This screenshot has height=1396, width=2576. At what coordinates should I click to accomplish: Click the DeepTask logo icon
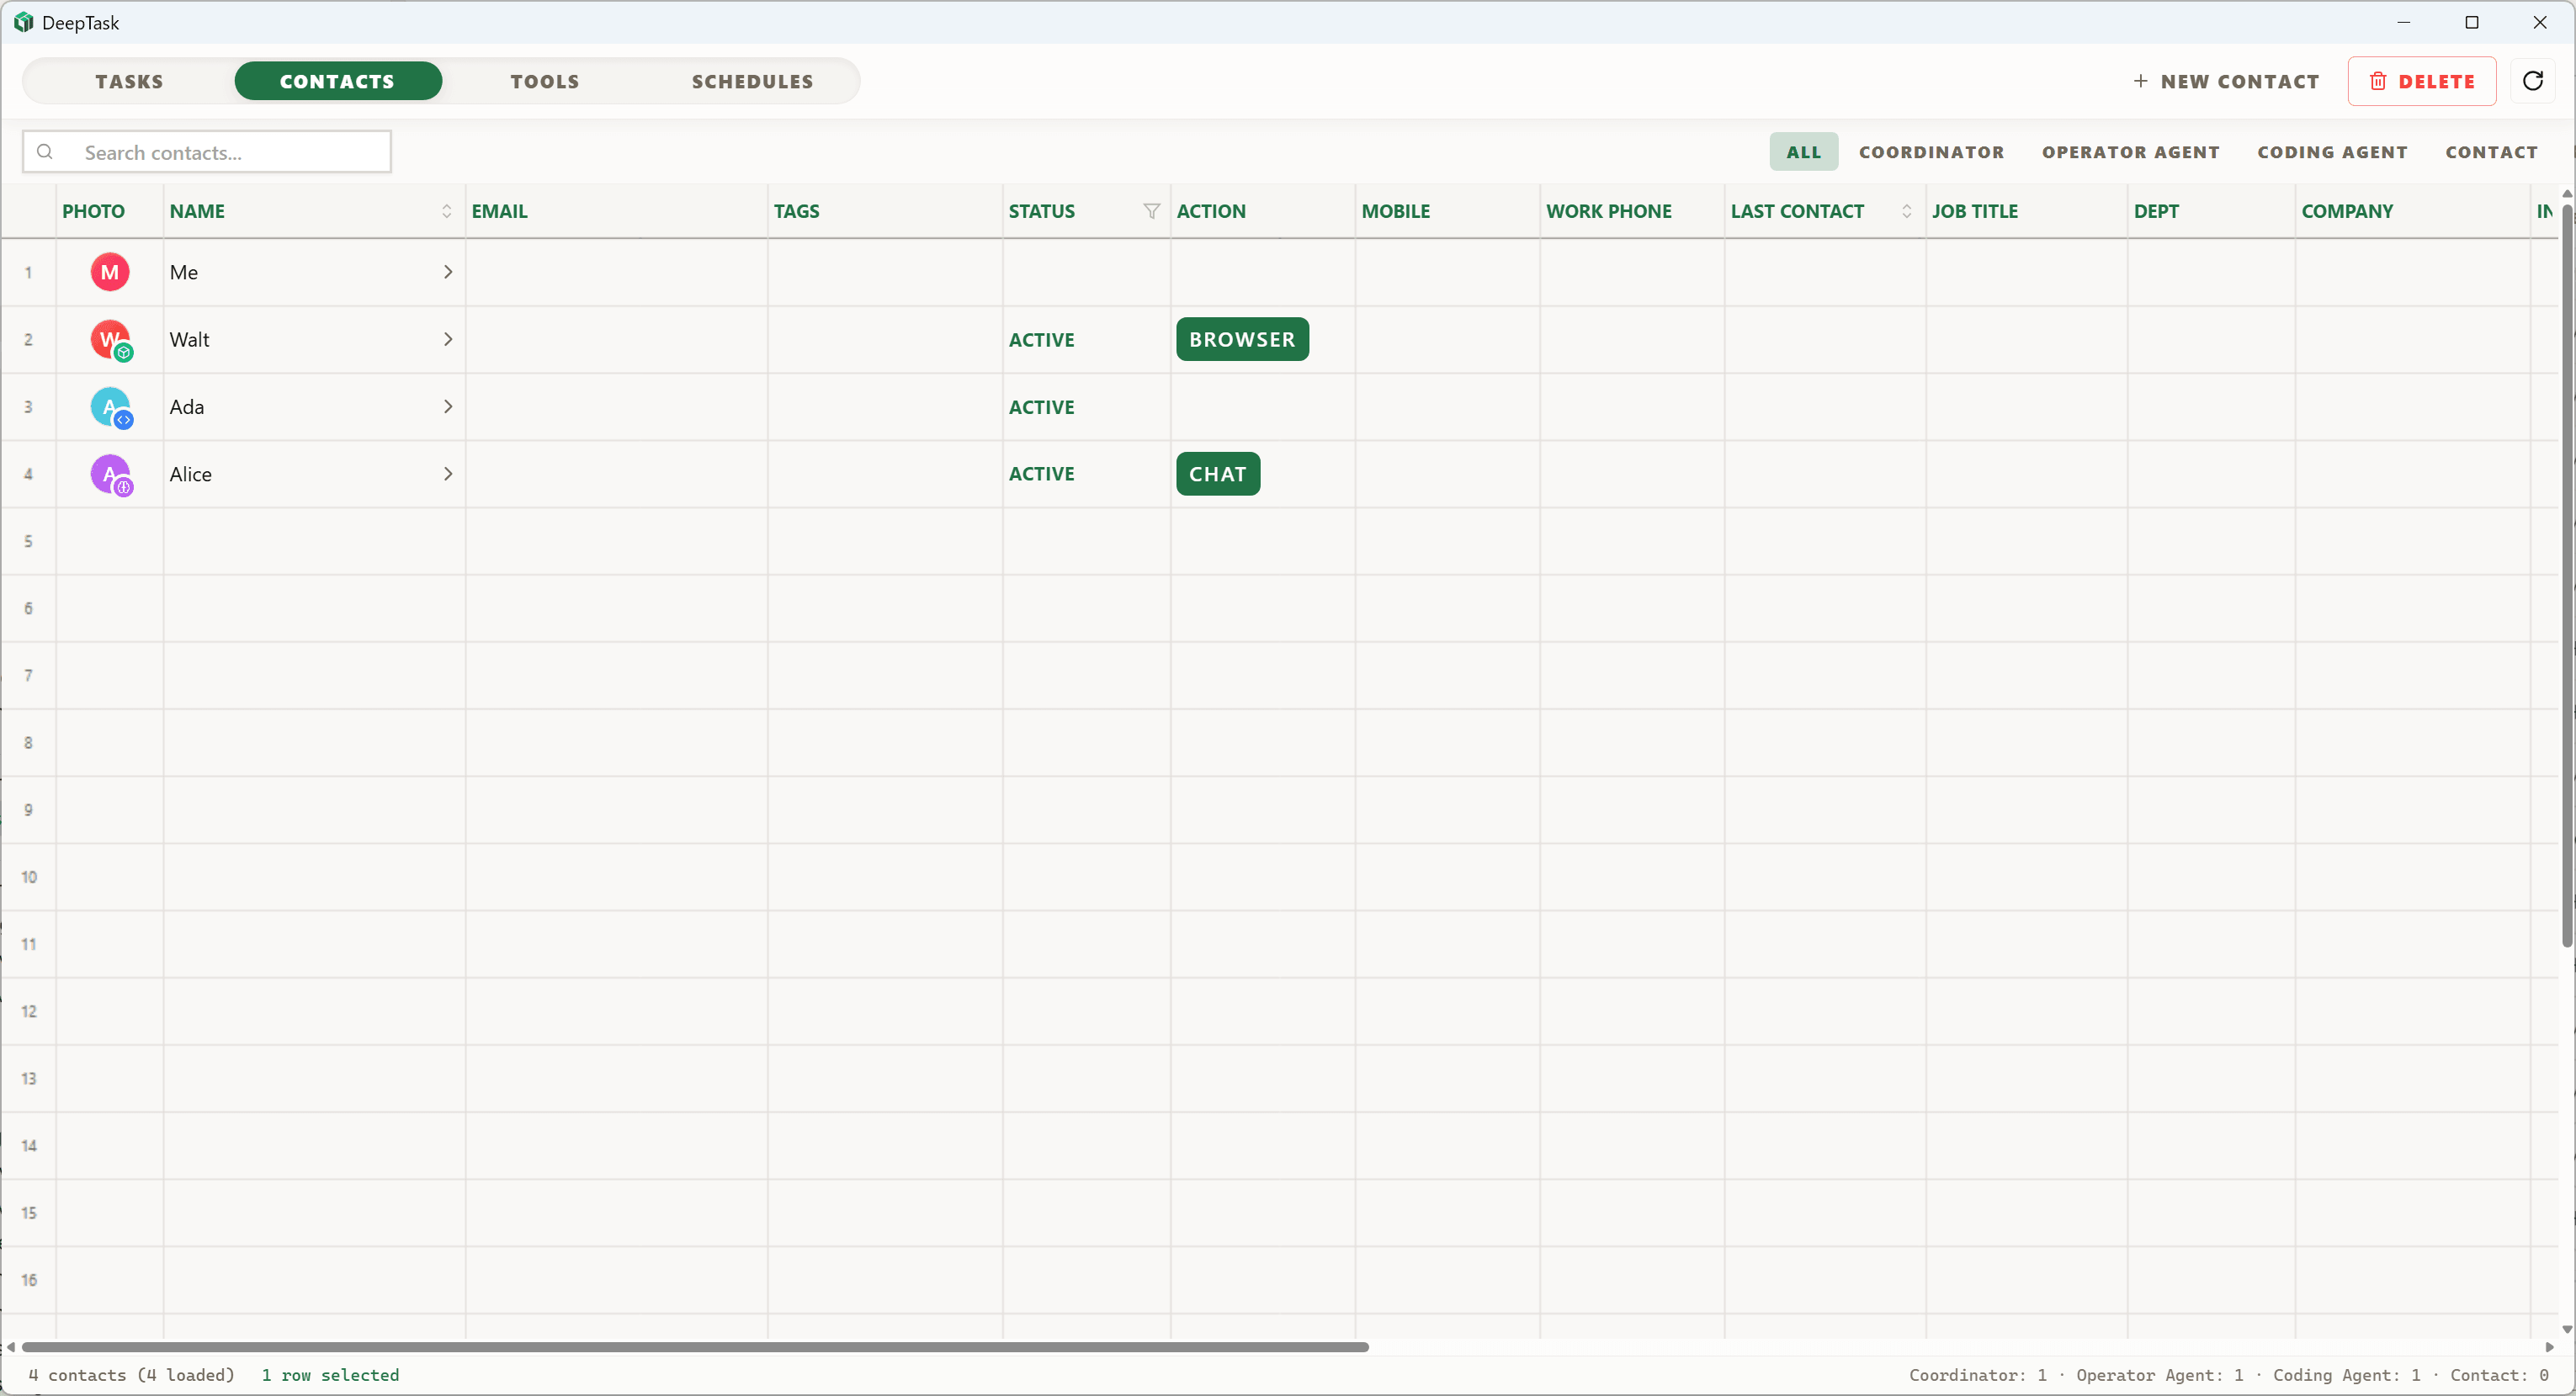coord(23,22)
